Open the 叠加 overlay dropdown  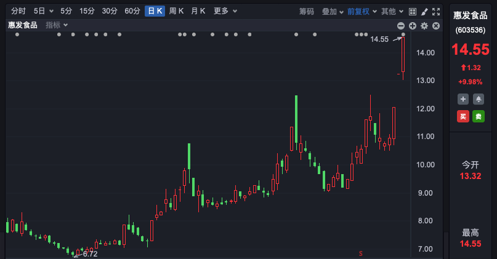[333, 11]
